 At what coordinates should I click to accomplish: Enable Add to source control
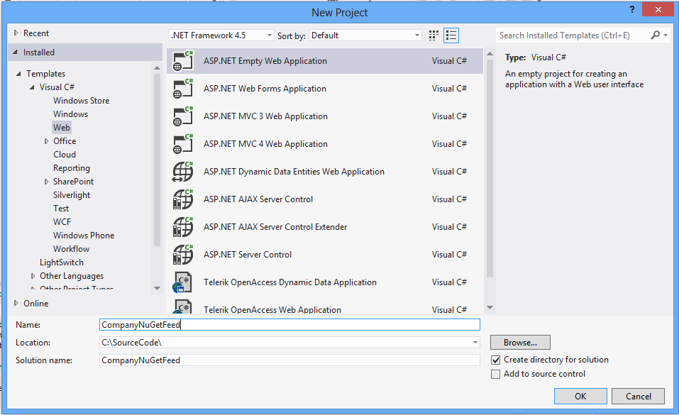[x=496, y=375]
